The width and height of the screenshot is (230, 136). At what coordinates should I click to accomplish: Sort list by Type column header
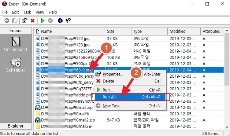(x=149, y=31)
